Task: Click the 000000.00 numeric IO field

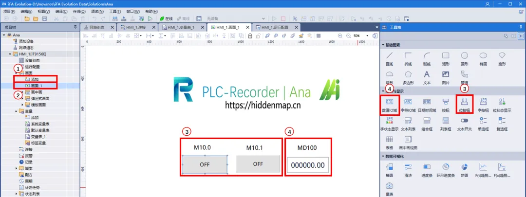Action: tap(308, 165)
